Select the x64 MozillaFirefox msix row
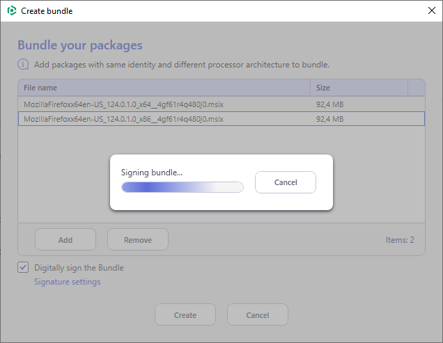443x343 pixels. coord(221,104)
